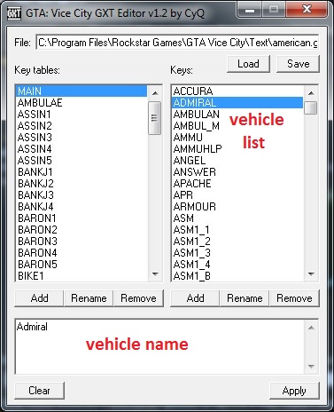Screen dimensions: 334x412
Task: Minimize the GXT Editor window
Action: pyautogui.click(x=250, y=10)
